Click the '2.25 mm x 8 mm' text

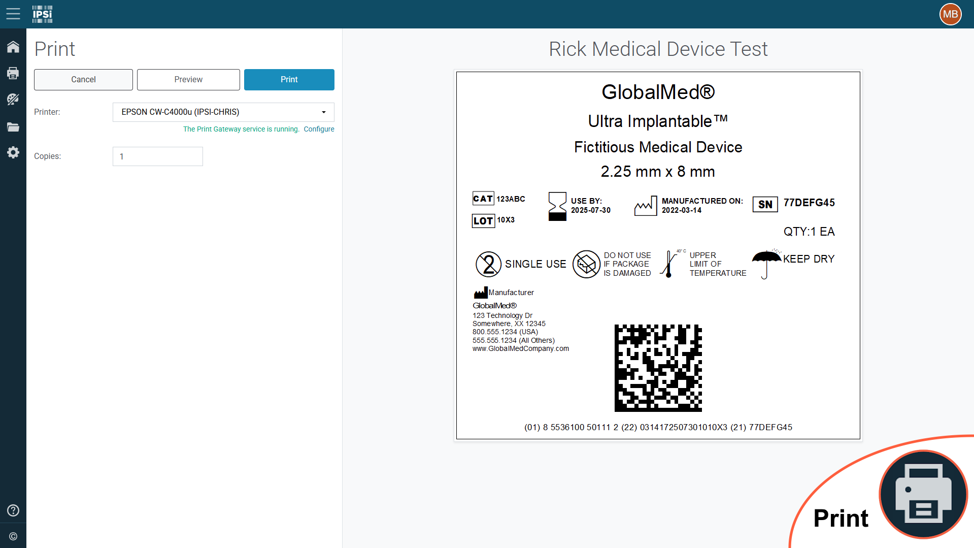click(x=658, y=172)
